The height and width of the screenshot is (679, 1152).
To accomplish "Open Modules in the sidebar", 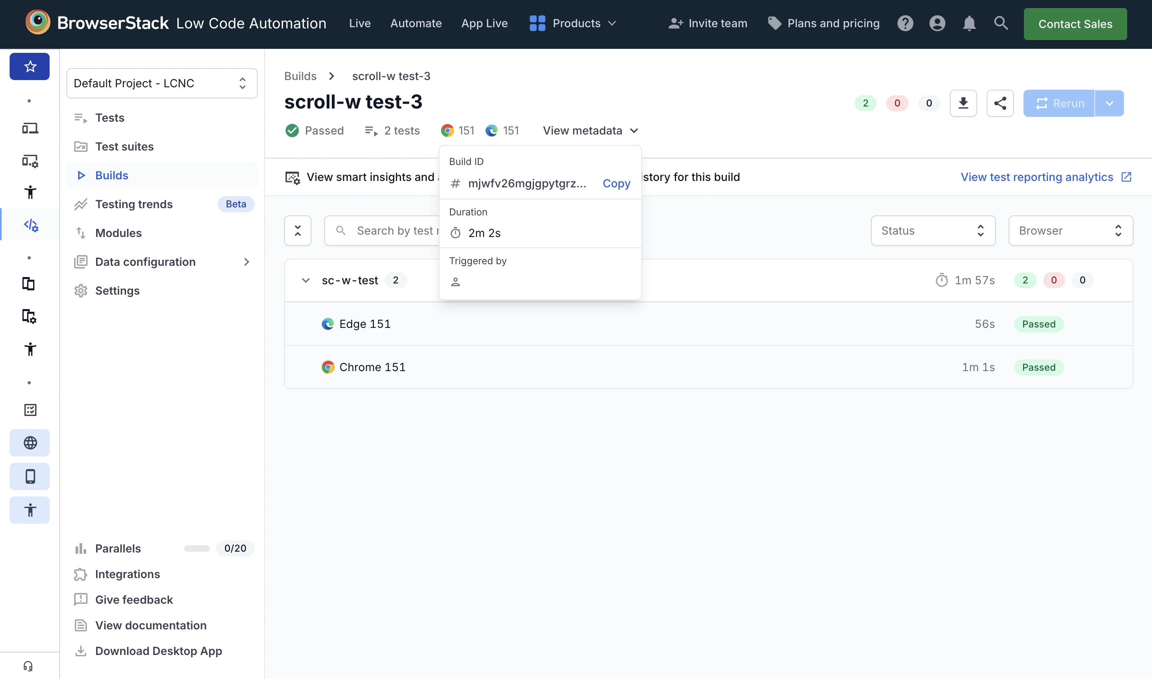I will (162, 233).
